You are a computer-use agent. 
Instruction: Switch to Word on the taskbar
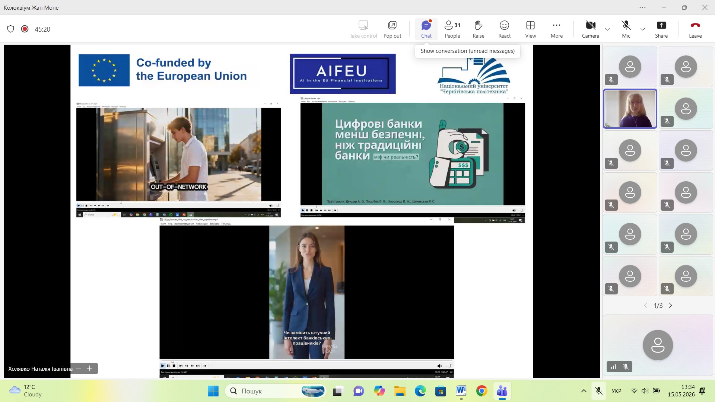[x=461, y=391]
